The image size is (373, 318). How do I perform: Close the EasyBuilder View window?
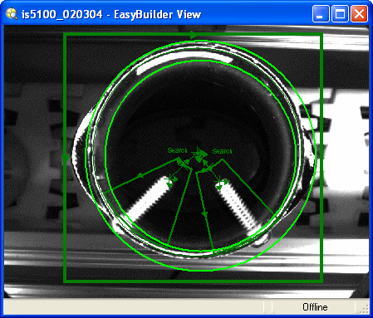pyautogui.click(x=359, y=14)
